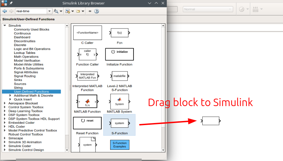
Task: Expand the DSP System Toolbox node
Action: click(5, 115)
